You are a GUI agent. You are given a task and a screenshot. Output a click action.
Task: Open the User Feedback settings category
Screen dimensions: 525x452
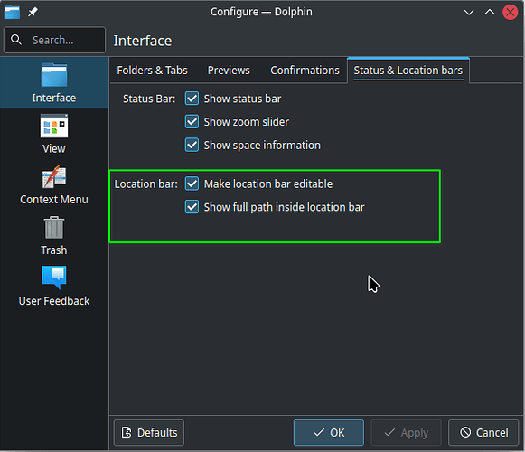(54, 287)
